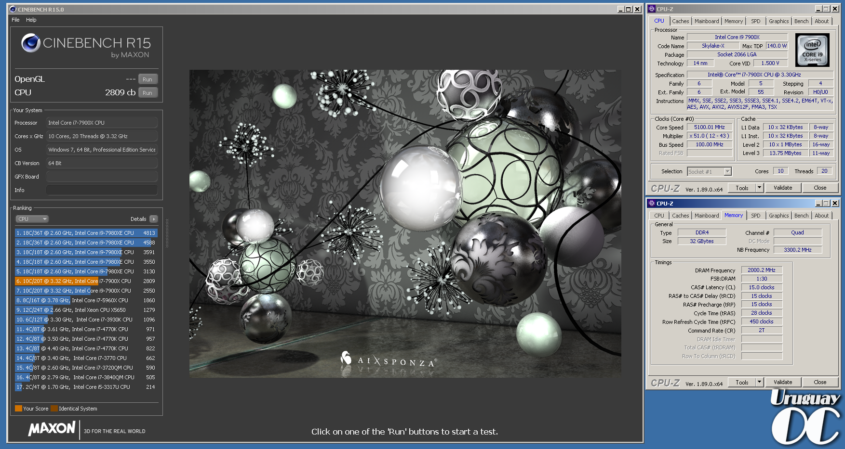845x449 pixels.
Task: Click bottom CPU-Z title bar icon
Action: coord(652,203)
